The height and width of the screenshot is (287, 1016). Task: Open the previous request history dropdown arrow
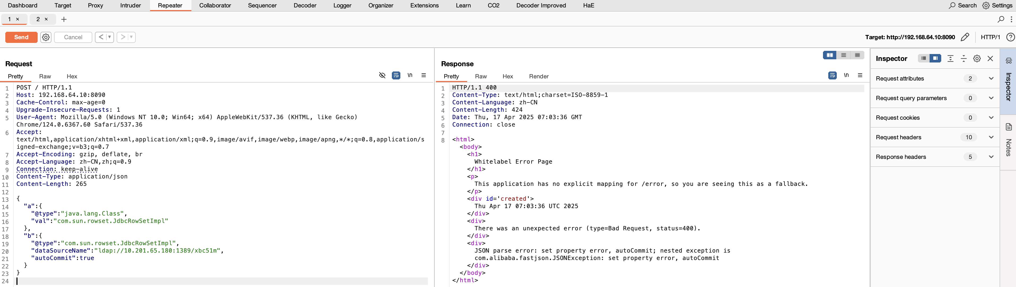coord(109,37)
